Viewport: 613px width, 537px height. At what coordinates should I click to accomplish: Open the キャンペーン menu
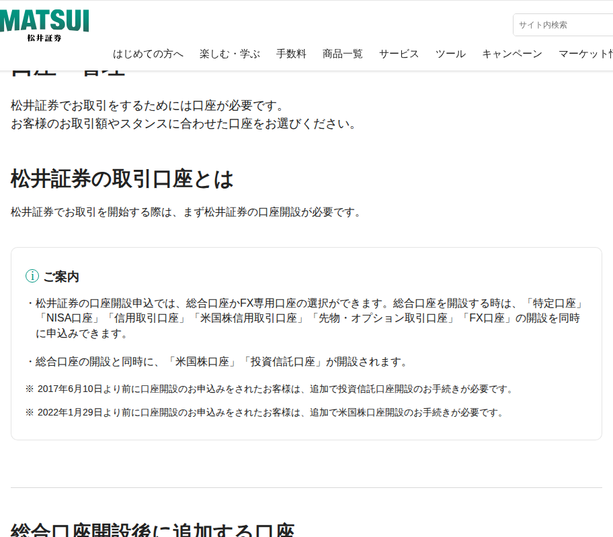(512, 54)
